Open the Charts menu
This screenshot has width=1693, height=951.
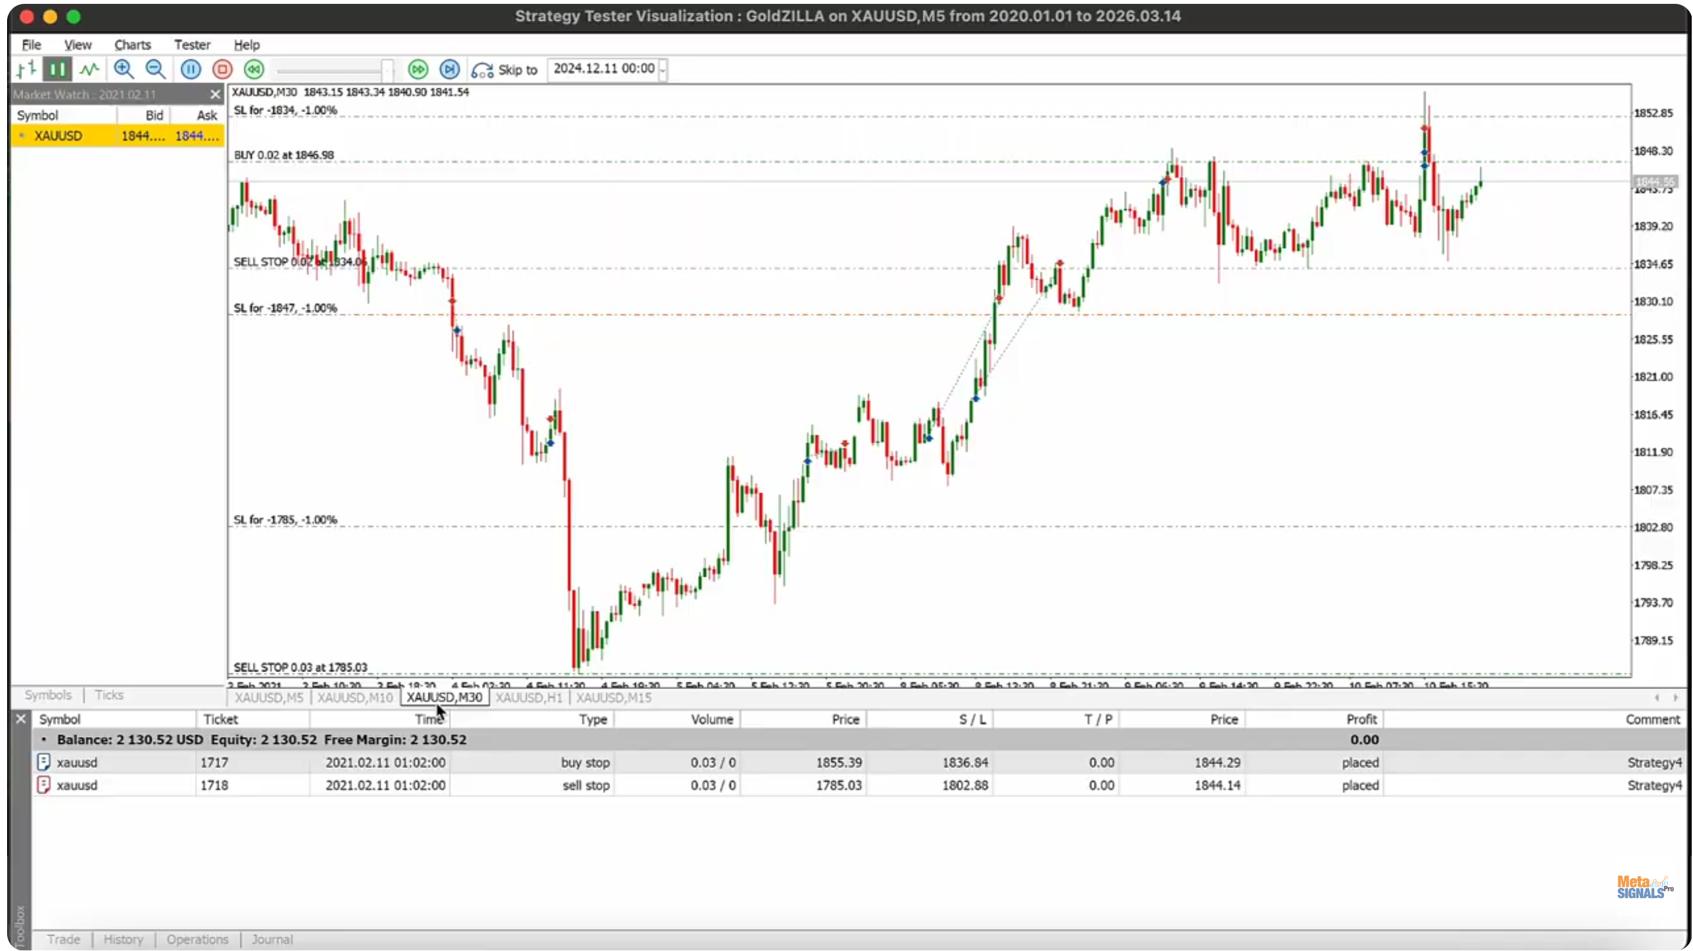click(132, 44)
